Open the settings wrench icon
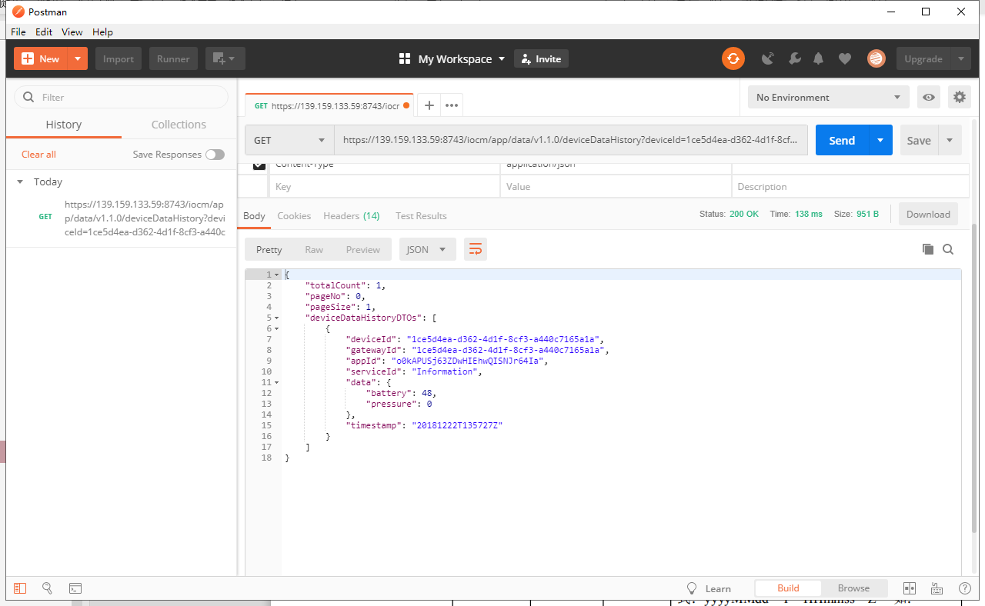This screenshot has width=985, height=606. pyautogui.click(x=795, y=58)
